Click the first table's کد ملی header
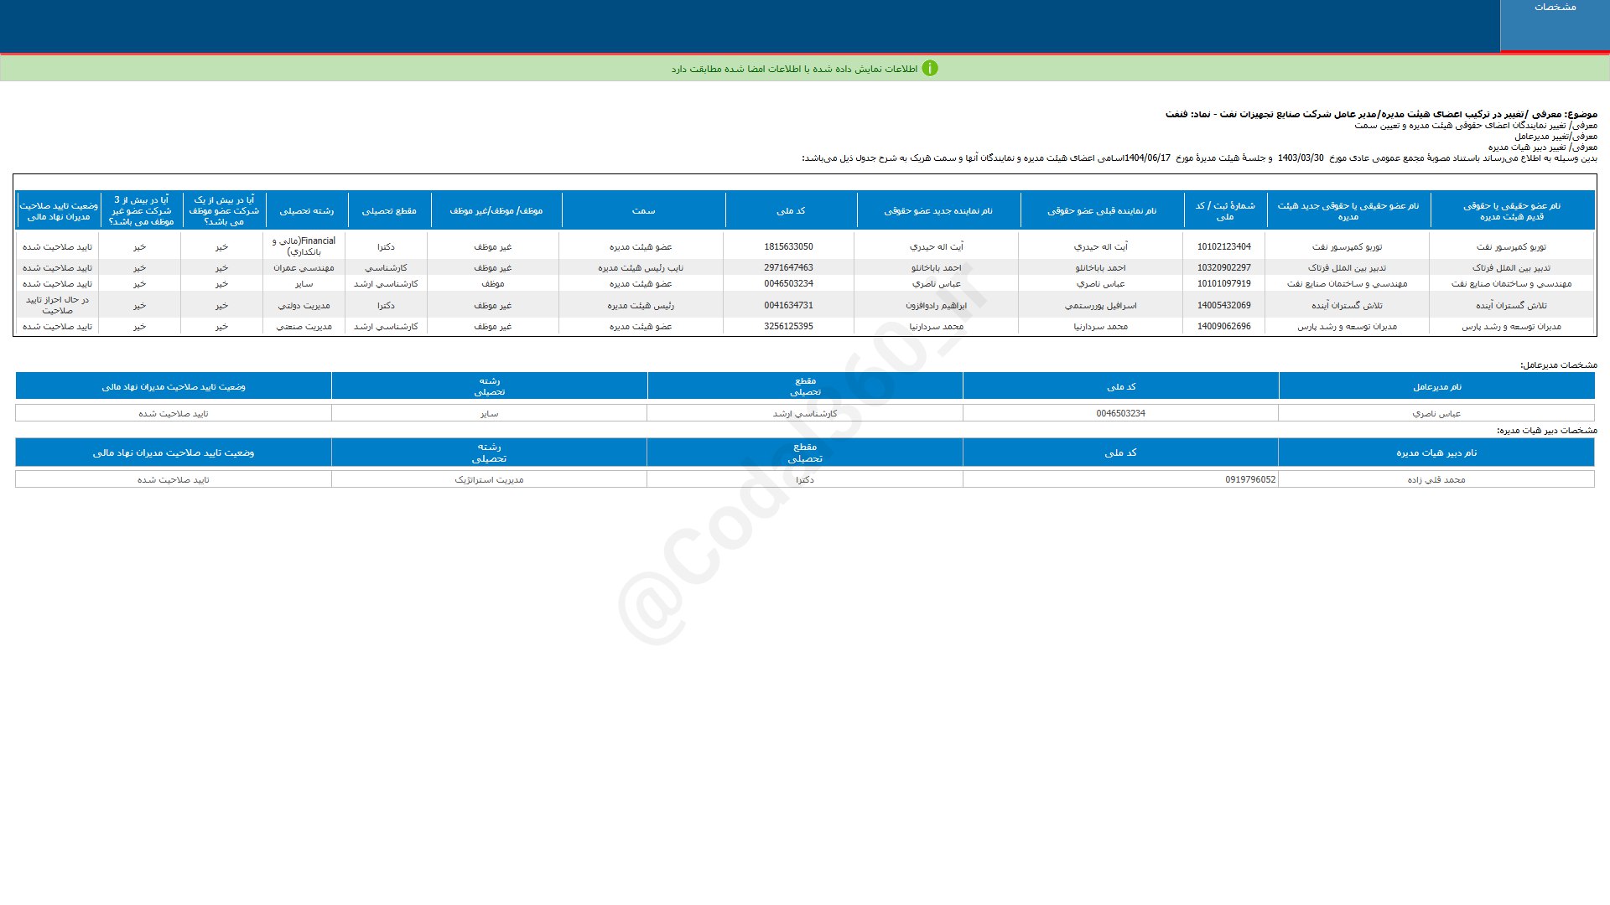The width and height of the screenshot is (1610, 905). tap(790, 211)
